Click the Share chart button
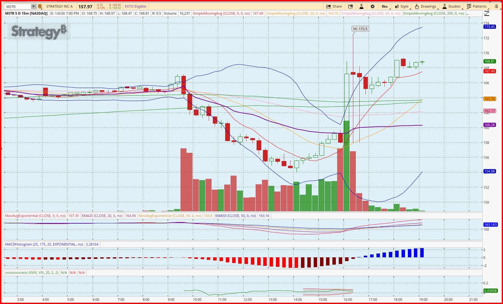The height and width of the screenshot is (304, 503). (334, 6)
